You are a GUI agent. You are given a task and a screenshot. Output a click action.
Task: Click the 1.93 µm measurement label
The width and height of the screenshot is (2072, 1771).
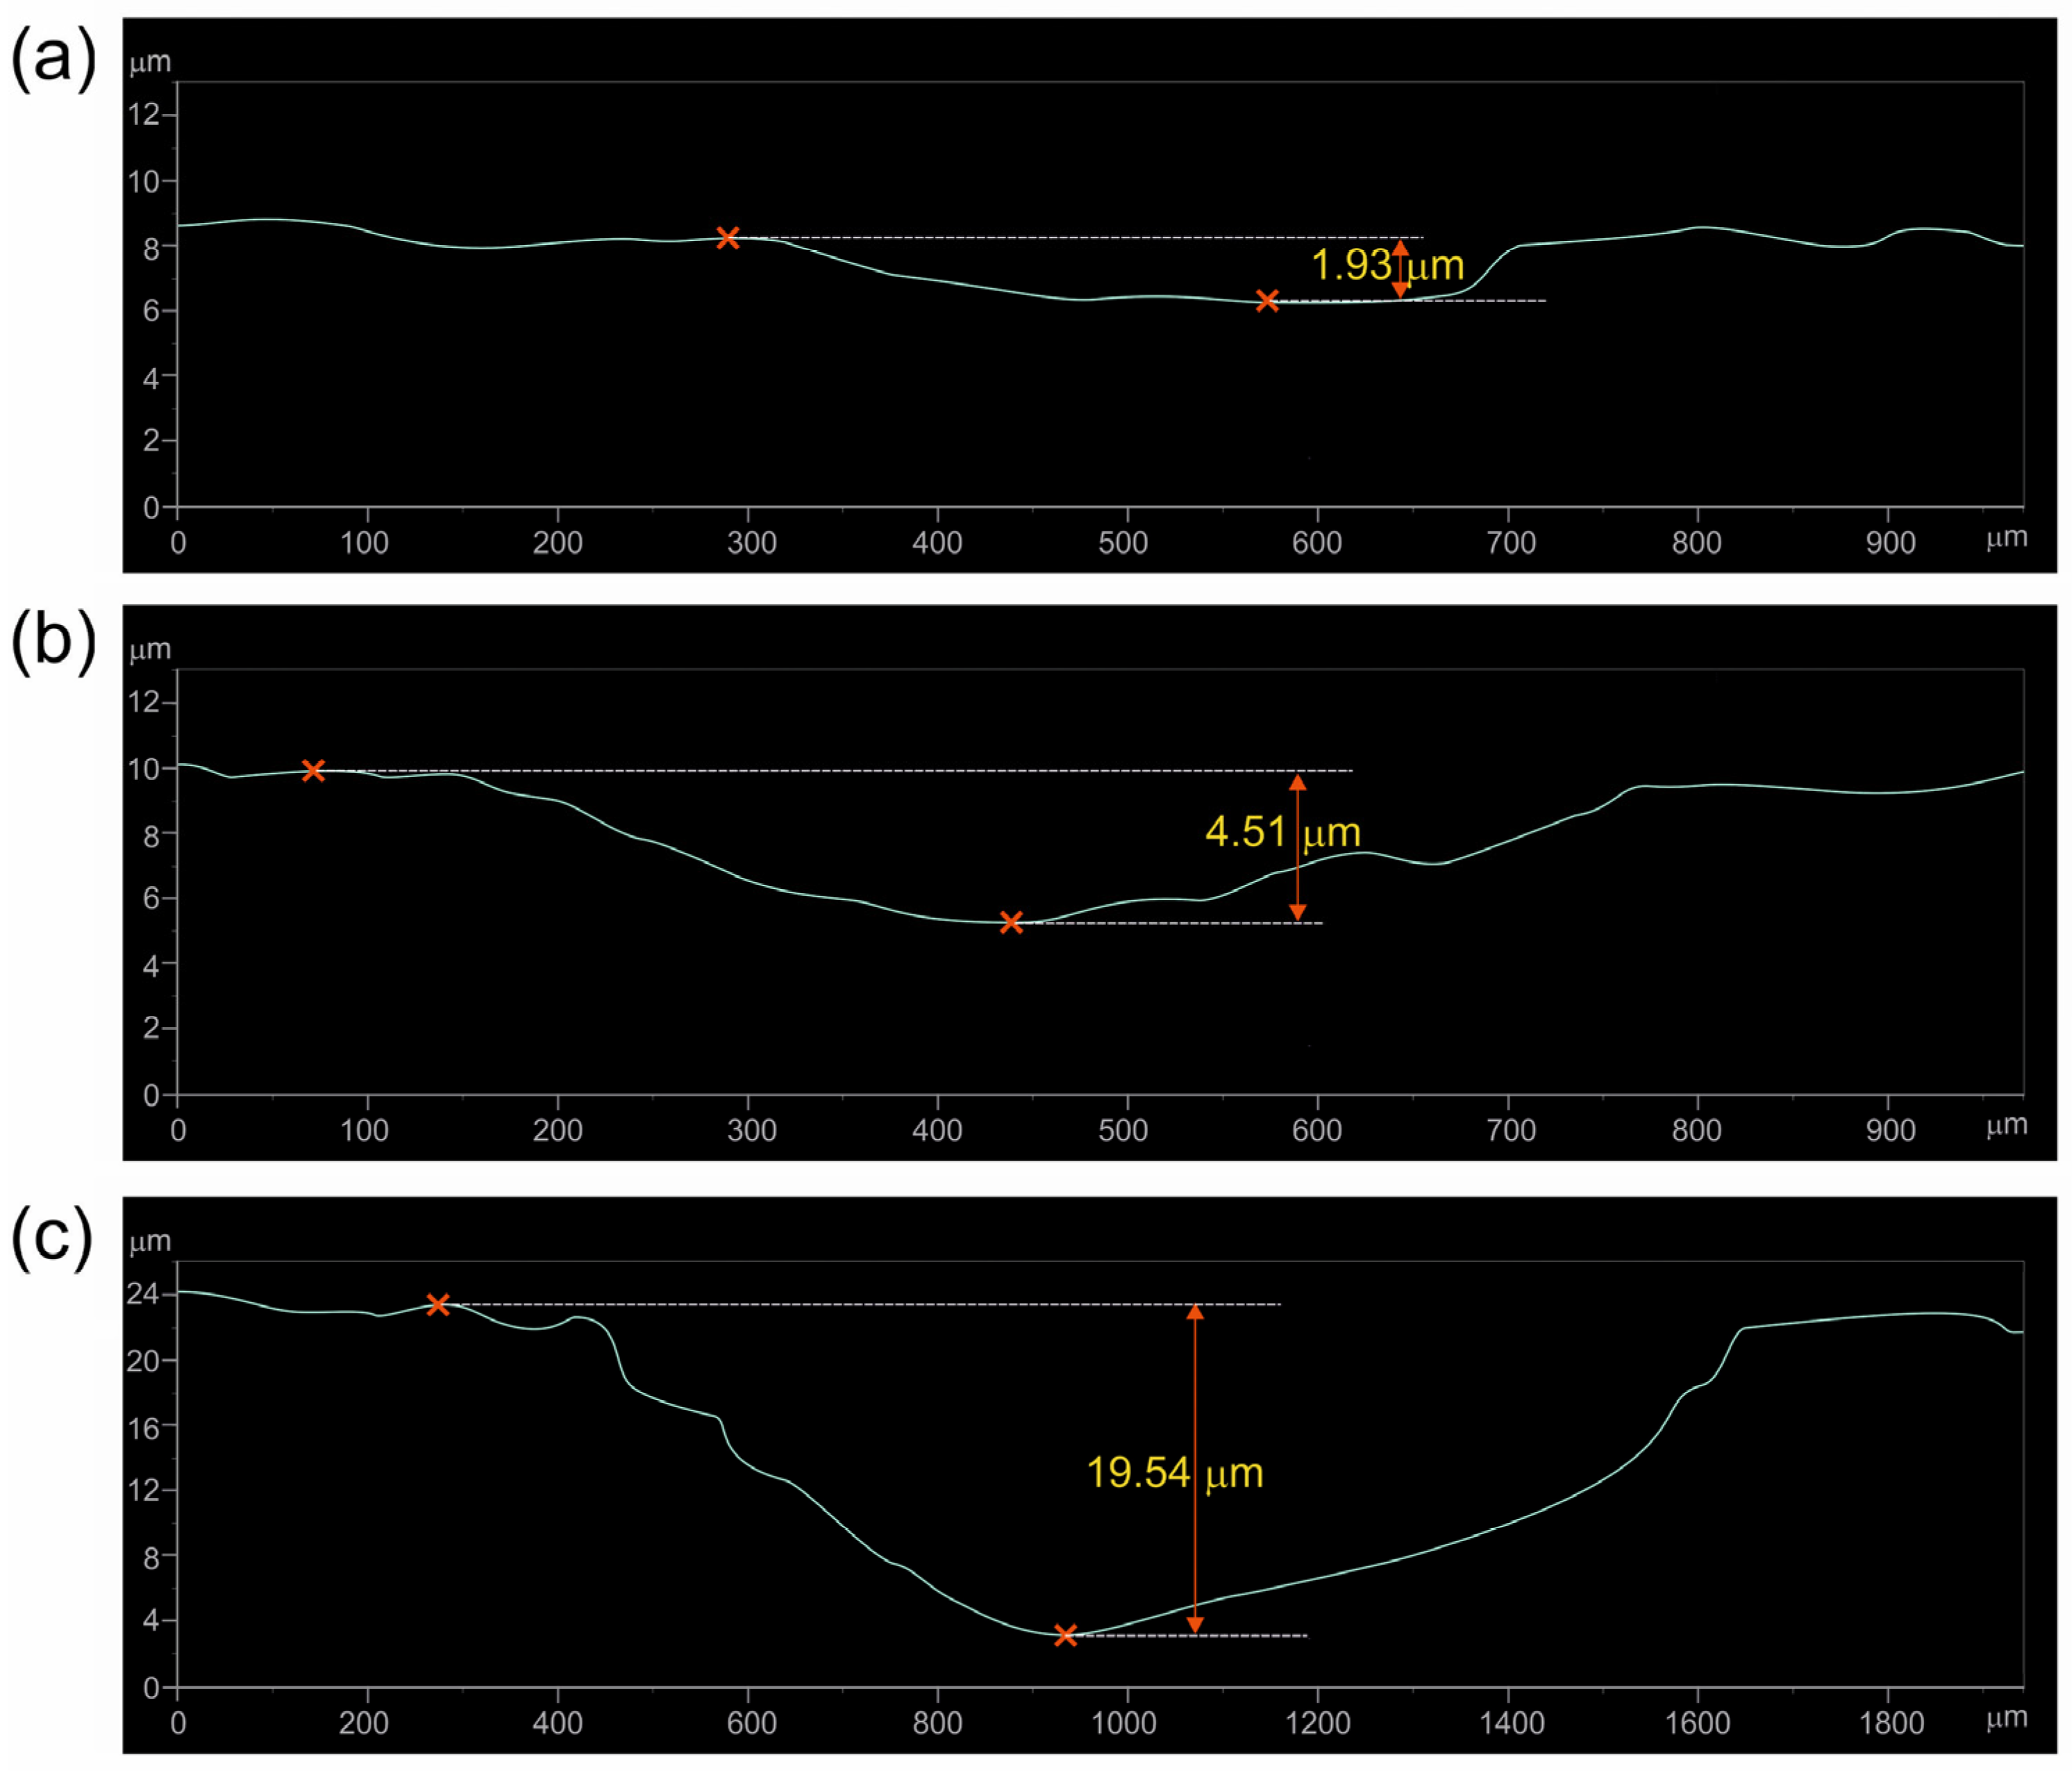[x=1386, y=265]
